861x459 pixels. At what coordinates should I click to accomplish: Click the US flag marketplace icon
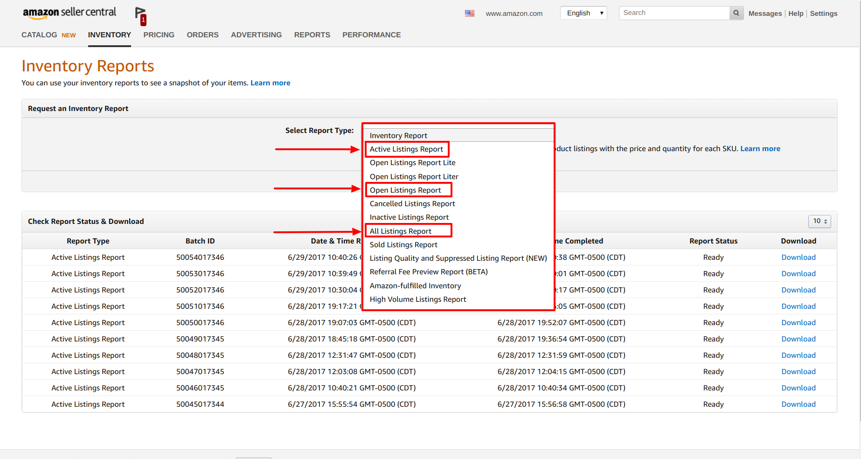coord(470,14)
